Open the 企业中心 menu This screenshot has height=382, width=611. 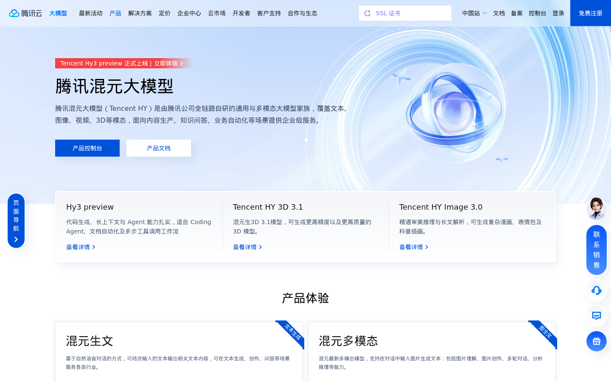(189, 13)
